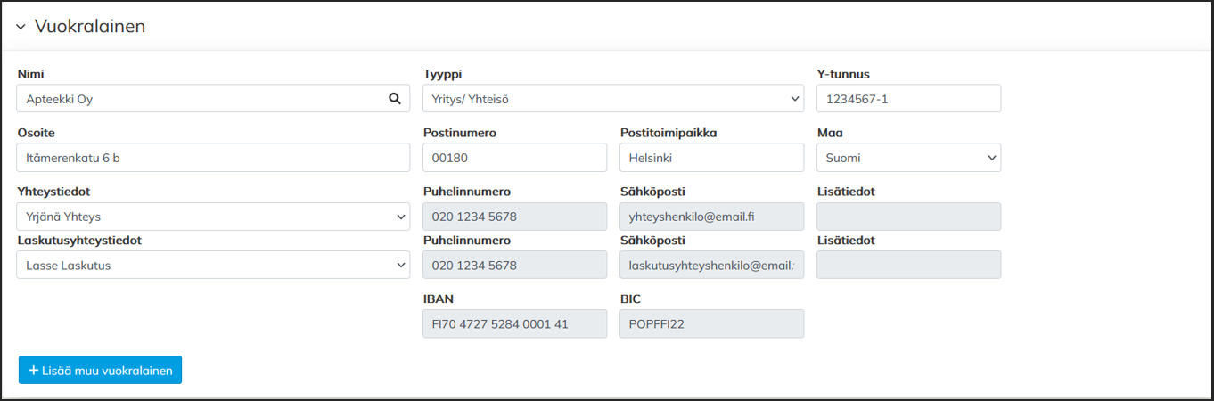
Task: Open the Tyyppi dropdown
Action: (x=612, y=99)
